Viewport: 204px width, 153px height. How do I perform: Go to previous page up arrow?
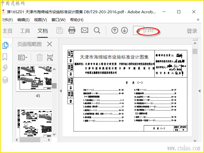click(x=114, y=30)
